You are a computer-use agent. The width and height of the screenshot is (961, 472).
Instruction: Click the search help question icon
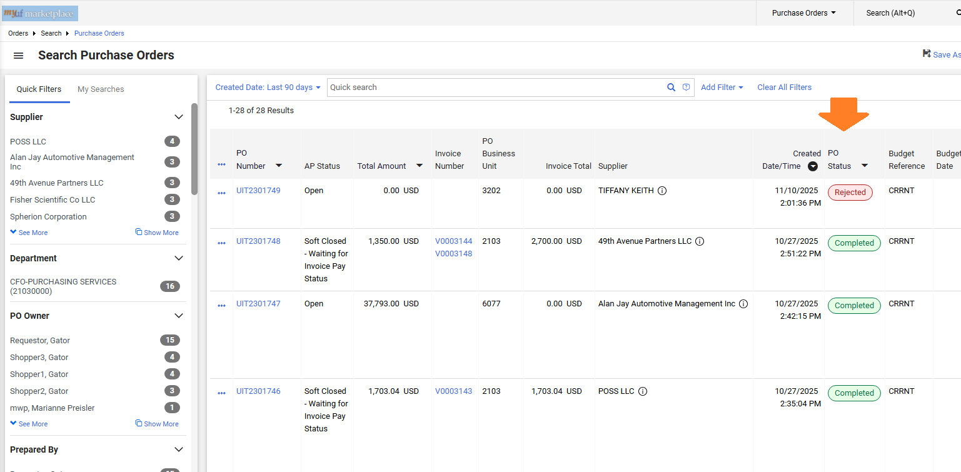(x=686, y=88)
